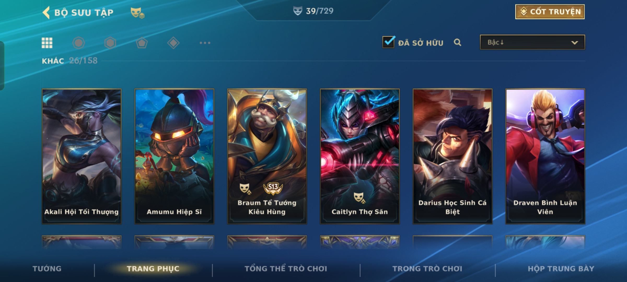
Task: Select the all-skins grid filter icon
Action: 47,43
